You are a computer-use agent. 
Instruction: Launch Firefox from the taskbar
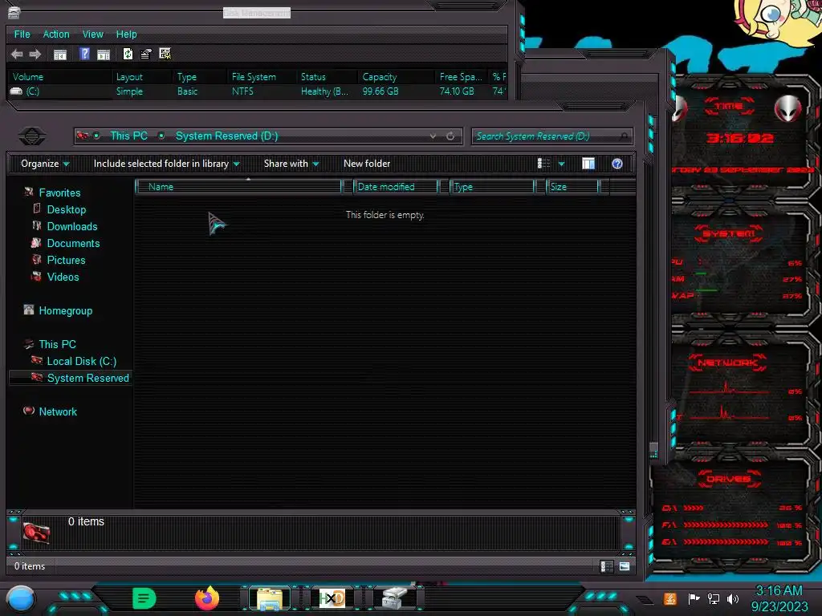(x=207, y=598)
